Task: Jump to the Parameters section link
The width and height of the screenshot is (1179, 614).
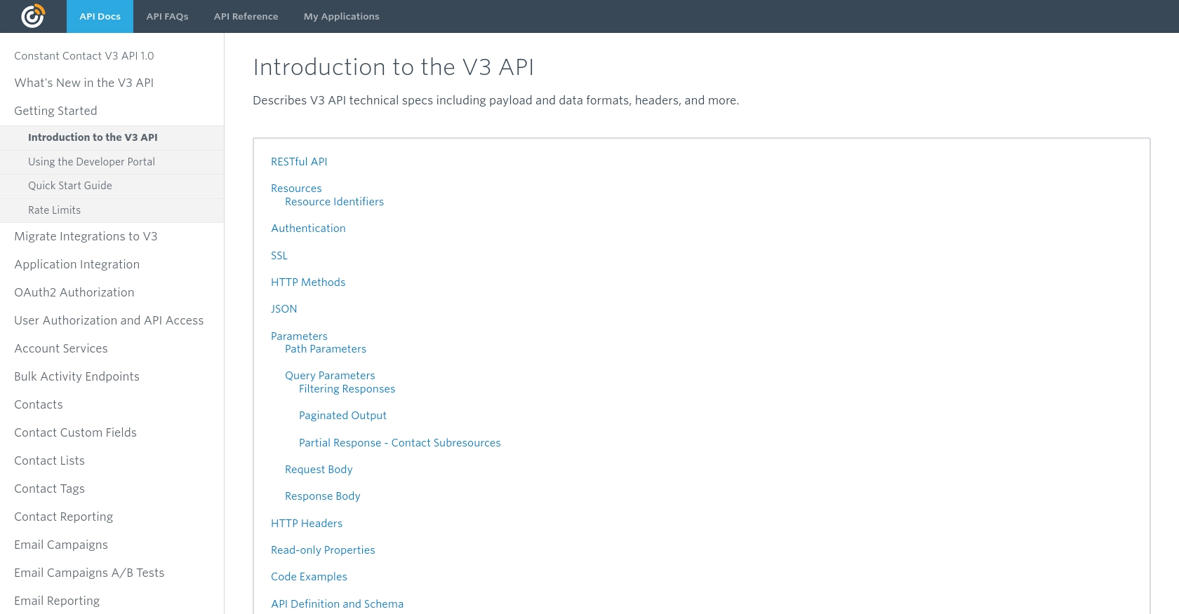Action: (x=299, y=336)
